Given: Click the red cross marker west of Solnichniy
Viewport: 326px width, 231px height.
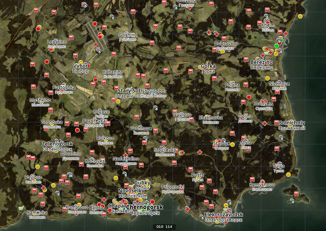Looking at the screenshot, I should 265,124.
